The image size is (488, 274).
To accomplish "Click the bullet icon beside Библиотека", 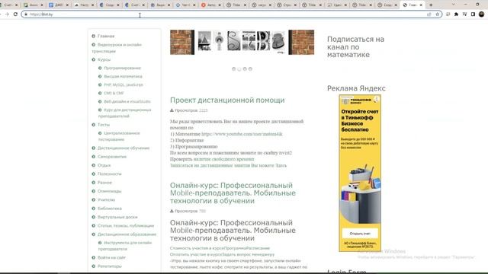I will (93, 209).
